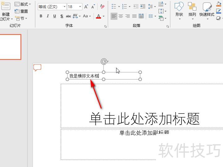Open the Section (节) dropdown
This screenshot has width=223, height=167.
coord(21,19)
